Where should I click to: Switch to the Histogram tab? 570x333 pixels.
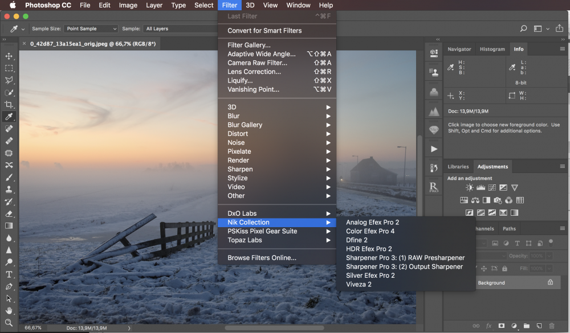[x=492, y=49]
